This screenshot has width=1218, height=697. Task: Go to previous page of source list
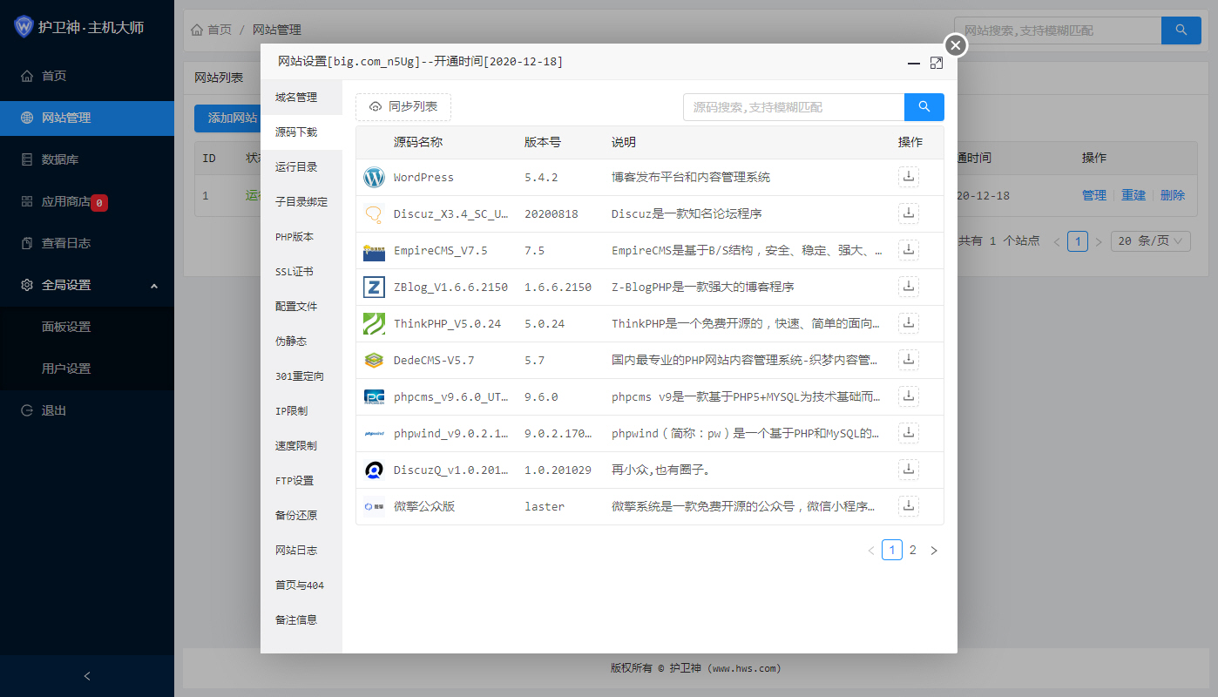click(x=870, y=551)
